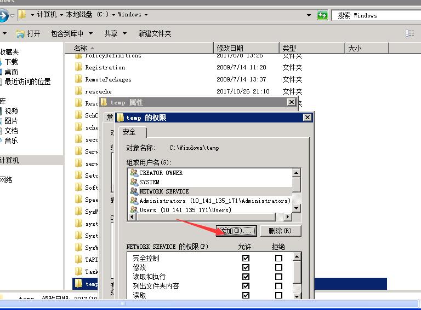Click the Remove user button
421x310 pixels.
click(x=280, y=231)
